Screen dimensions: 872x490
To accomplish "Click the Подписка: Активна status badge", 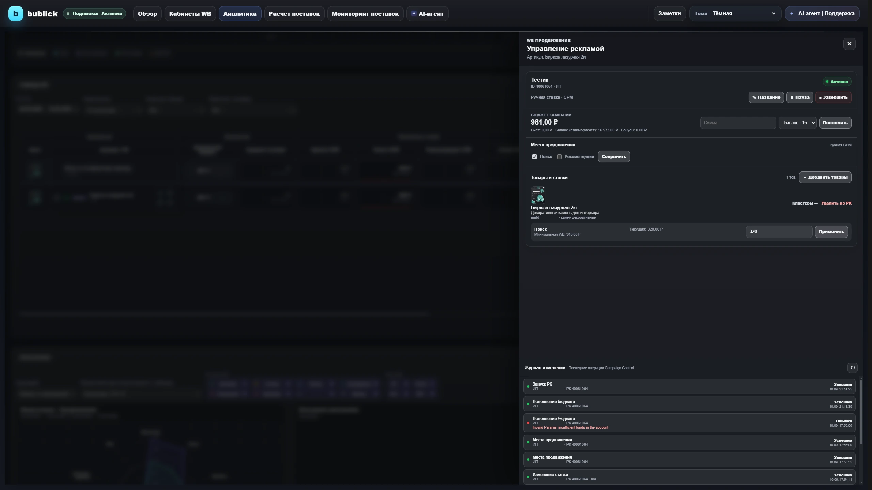I will pos(94,14).
